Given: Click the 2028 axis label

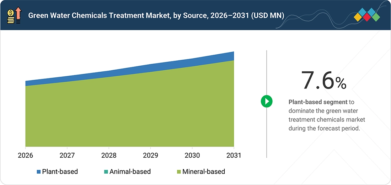Looking at the screenshot, I should [x=109, y=156].
